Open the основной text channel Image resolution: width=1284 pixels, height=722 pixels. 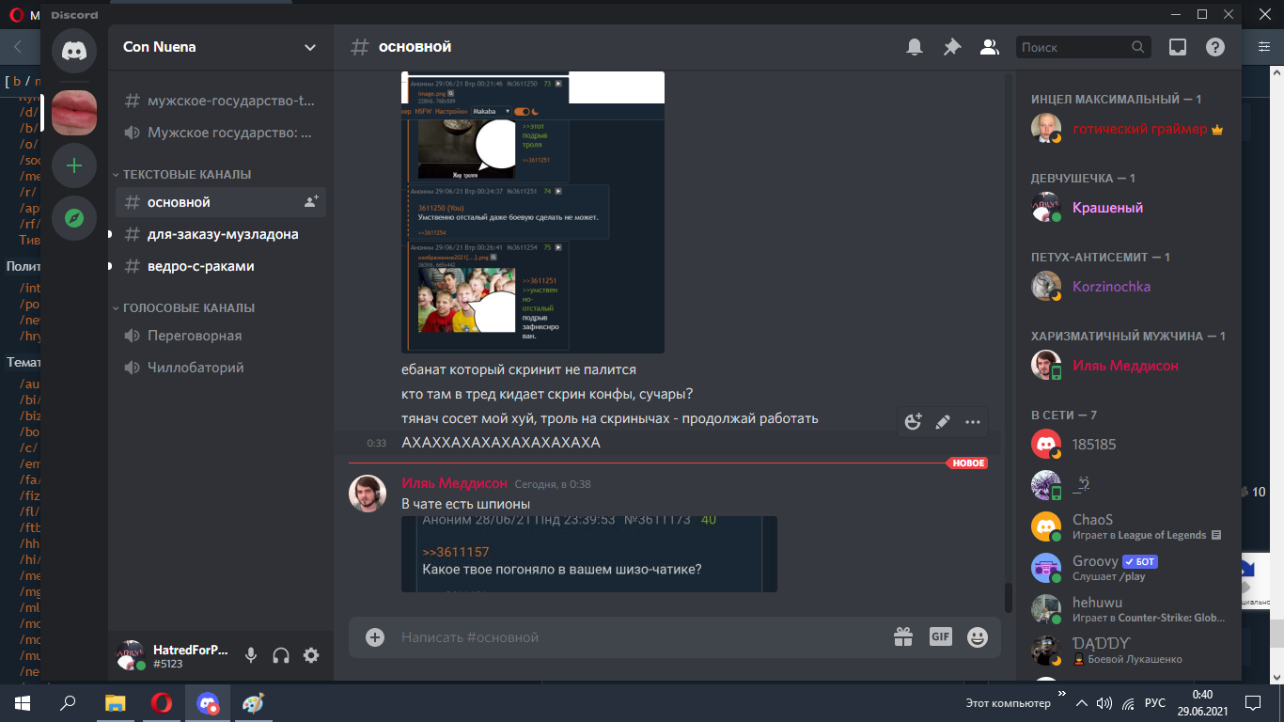[221, 202]
